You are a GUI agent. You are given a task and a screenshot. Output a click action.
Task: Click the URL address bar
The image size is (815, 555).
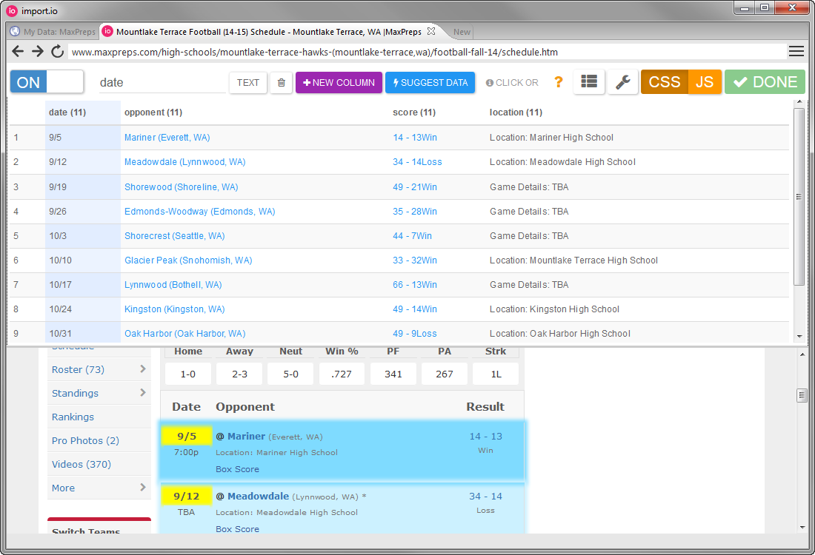pos(426,52)
